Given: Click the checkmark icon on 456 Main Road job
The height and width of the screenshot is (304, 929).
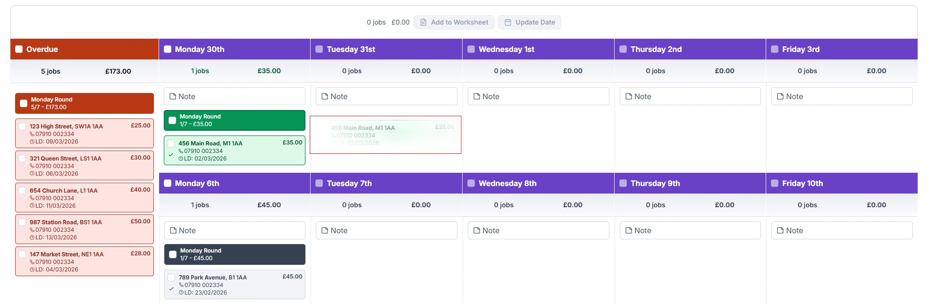Looking at the screenshot, I should point(172,155).
